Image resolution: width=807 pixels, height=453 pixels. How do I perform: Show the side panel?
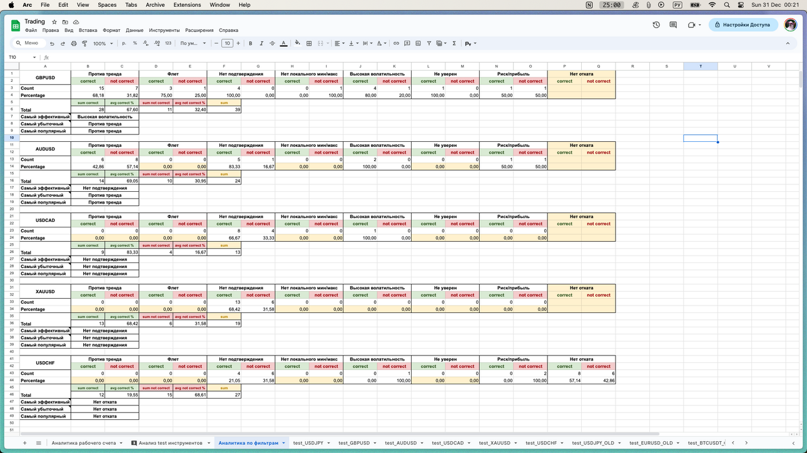coord(793,443)
